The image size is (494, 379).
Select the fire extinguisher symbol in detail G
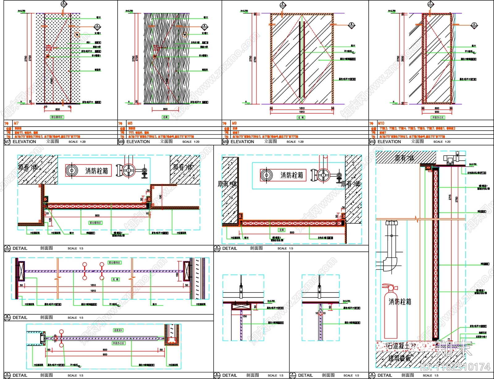(x=391, y=311)
